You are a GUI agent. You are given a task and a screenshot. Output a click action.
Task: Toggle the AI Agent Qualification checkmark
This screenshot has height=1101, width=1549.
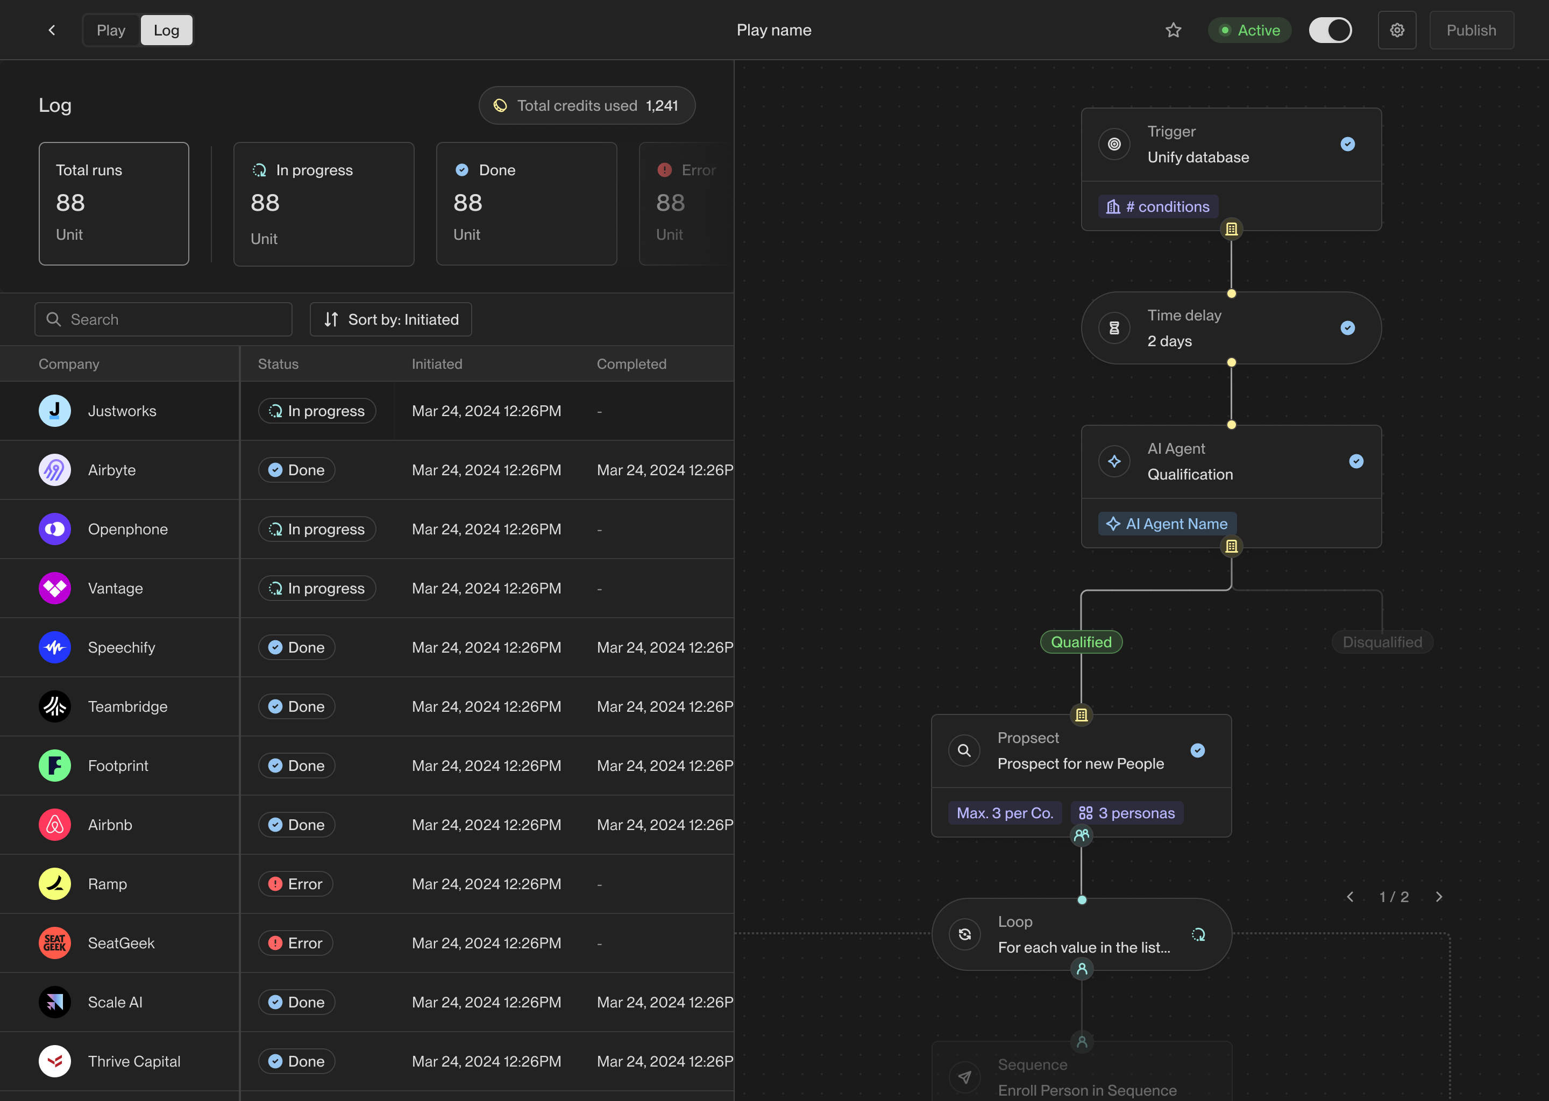[x=1356, y=462]
